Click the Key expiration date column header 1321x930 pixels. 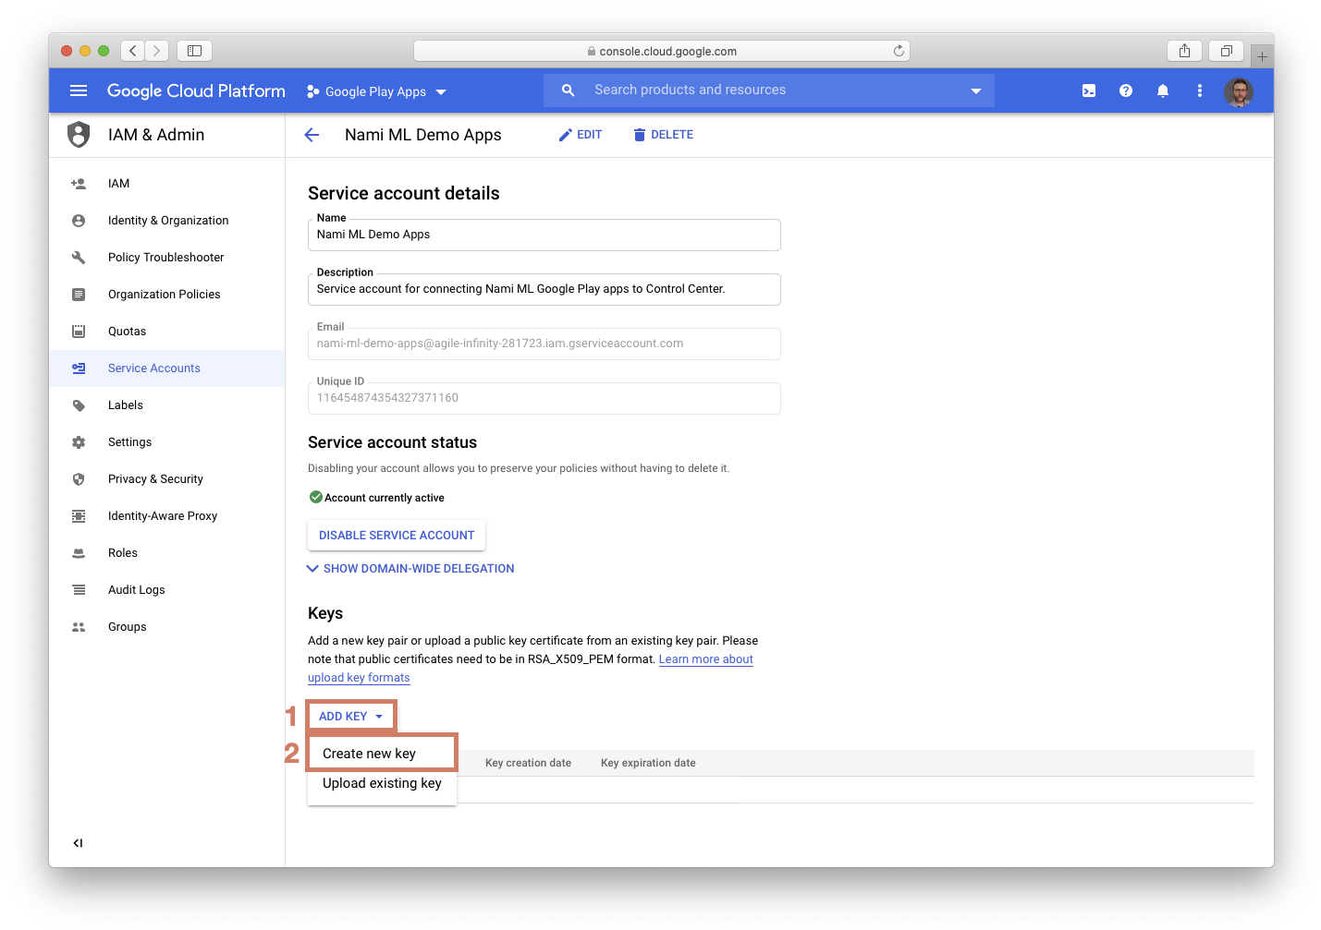[648, 763]
